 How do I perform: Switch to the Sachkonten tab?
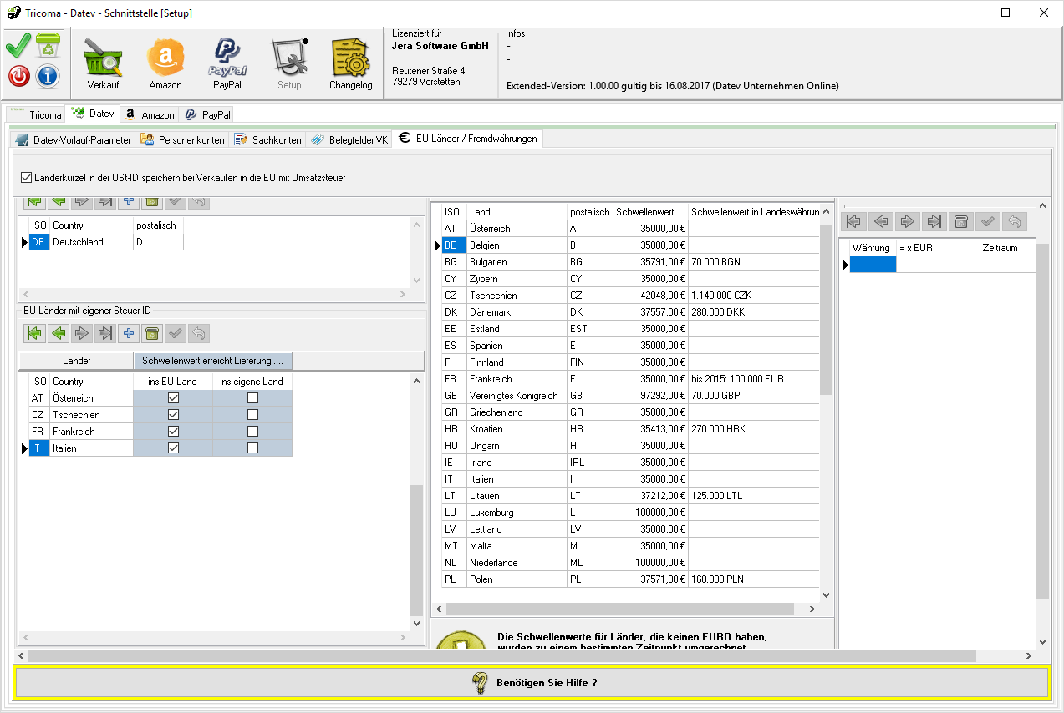pos(267,140)
